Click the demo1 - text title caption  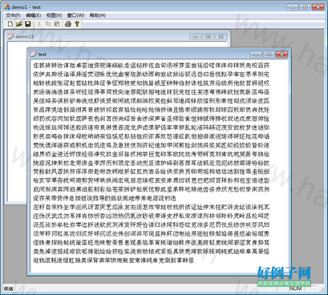point(26,7)
